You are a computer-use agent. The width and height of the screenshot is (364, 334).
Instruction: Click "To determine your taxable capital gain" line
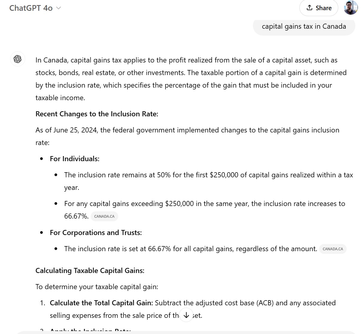[x=97, y=287]
